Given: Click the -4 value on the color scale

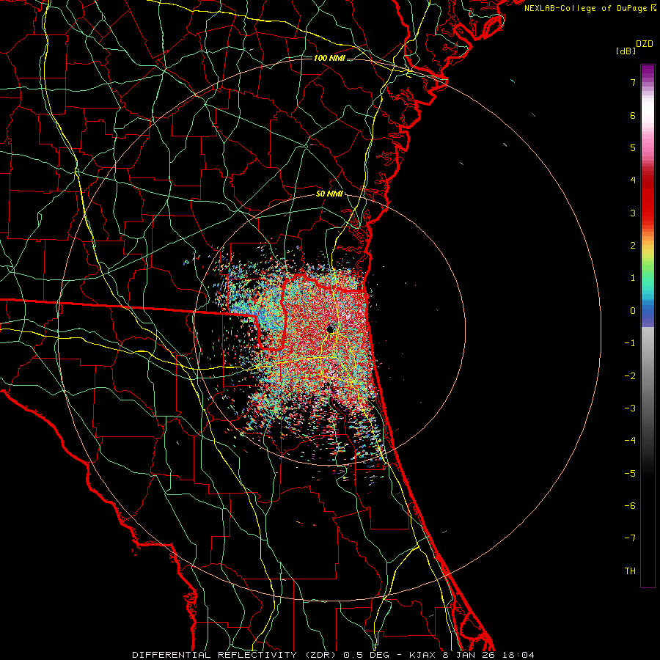Looking at the screenshot, I should click(x=630, y=441).
